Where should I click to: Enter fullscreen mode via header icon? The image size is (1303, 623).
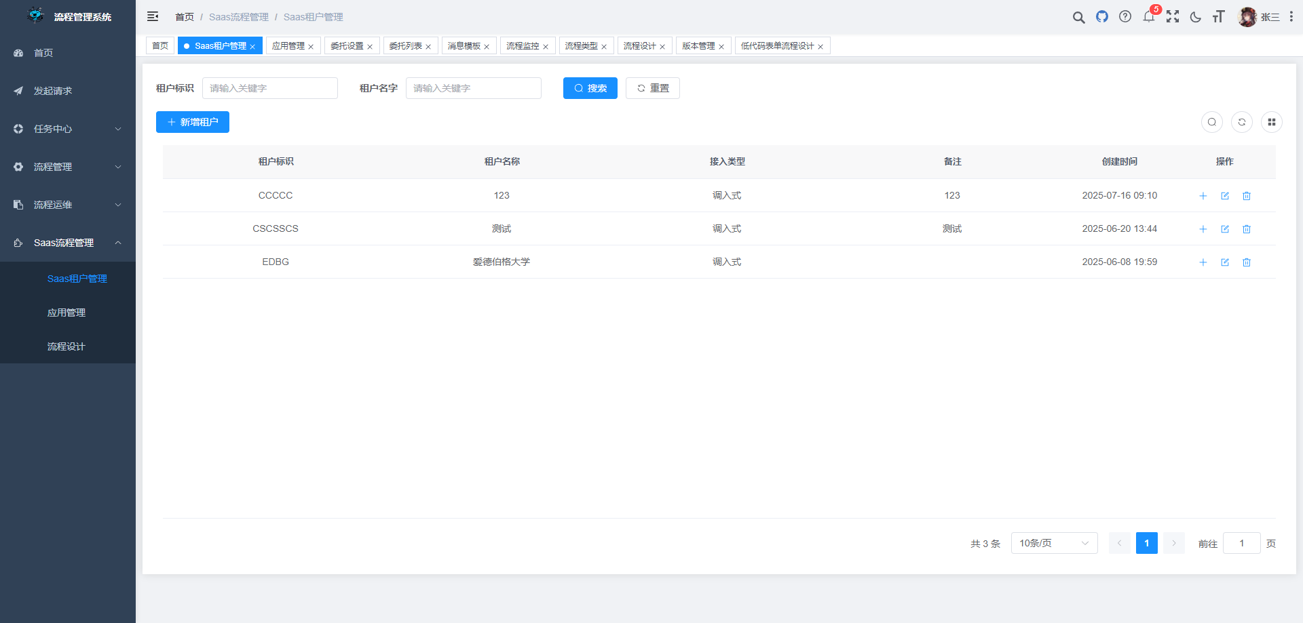click(x=1172, y=17)
